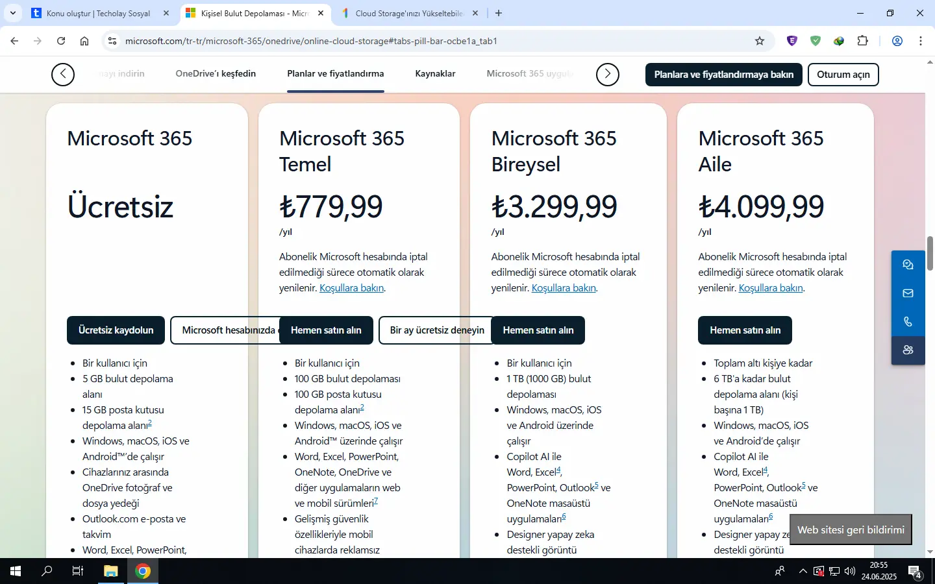
Task: Click the Microsoft hesabınızda button
Action: [x=225, y=330]
